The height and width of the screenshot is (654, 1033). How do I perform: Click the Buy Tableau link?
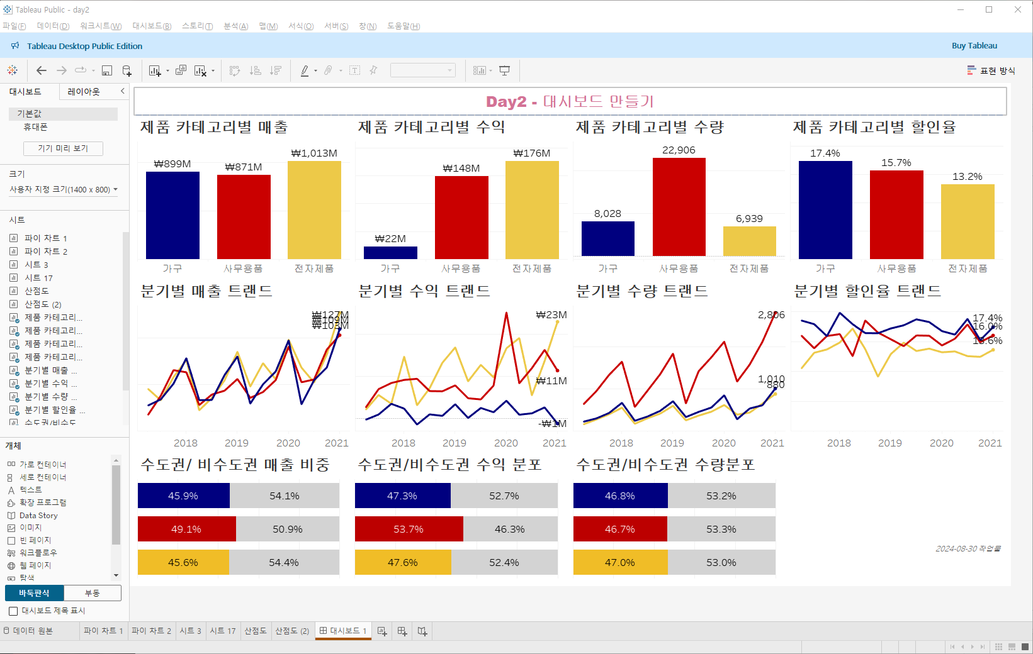(x=974, y=46)
